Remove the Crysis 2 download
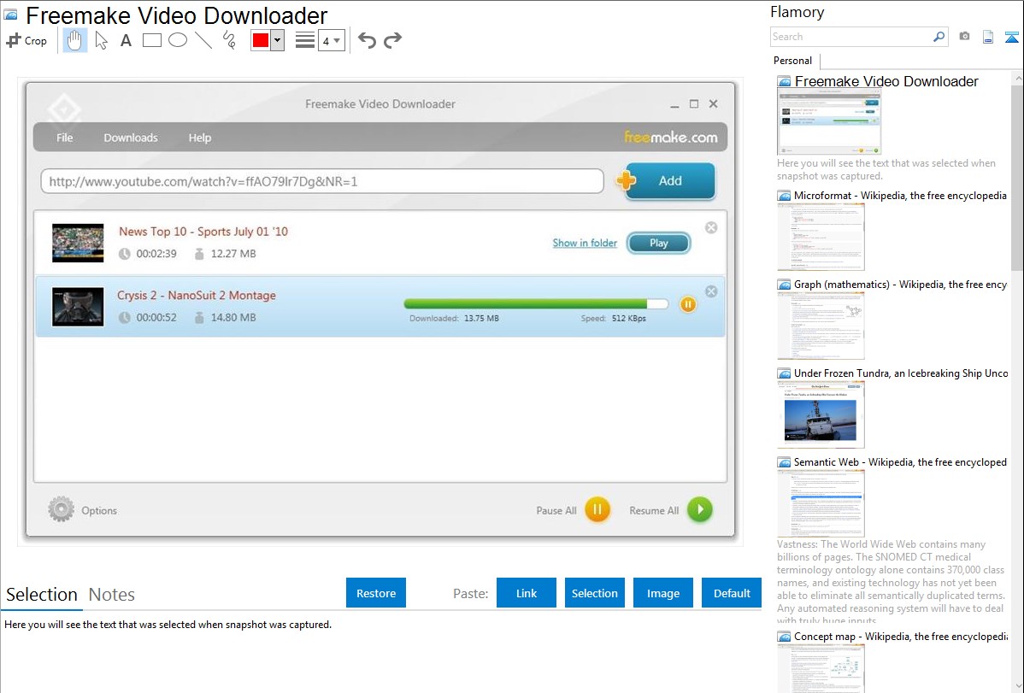 coord(711,291)
